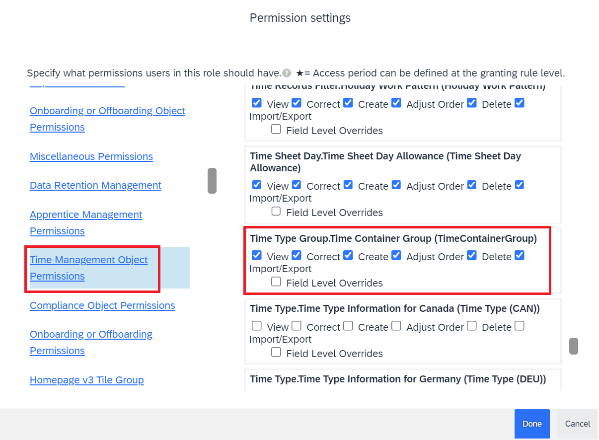Check Correct for Time Type Canada
Viewport: 599px width, 440px height.
point(297,326)
